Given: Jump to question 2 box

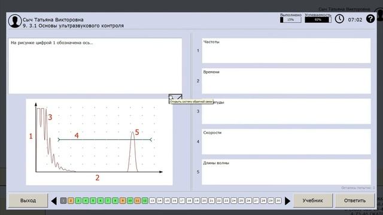Looking at the screenshot, I should (71, 201).
